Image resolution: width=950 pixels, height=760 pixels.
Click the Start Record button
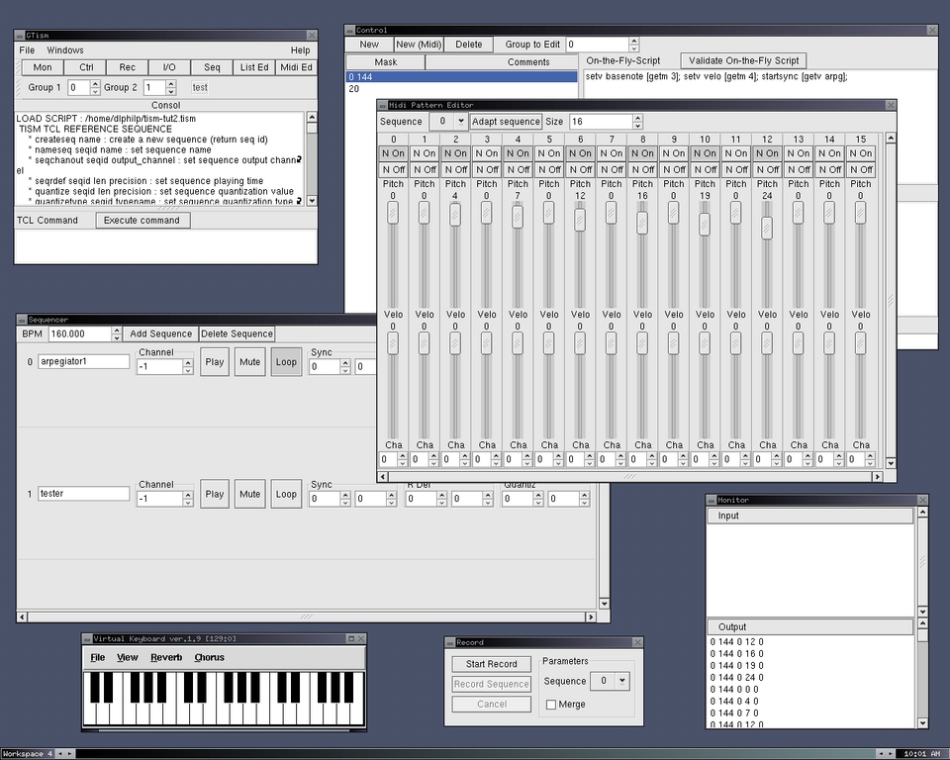coord(491,664)
